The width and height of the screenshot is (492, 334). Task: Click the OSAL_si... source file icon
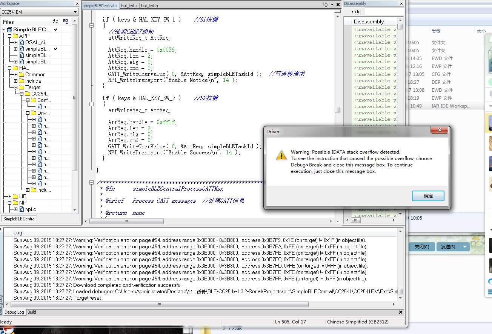pyautogui.click(x=22, y=42)
